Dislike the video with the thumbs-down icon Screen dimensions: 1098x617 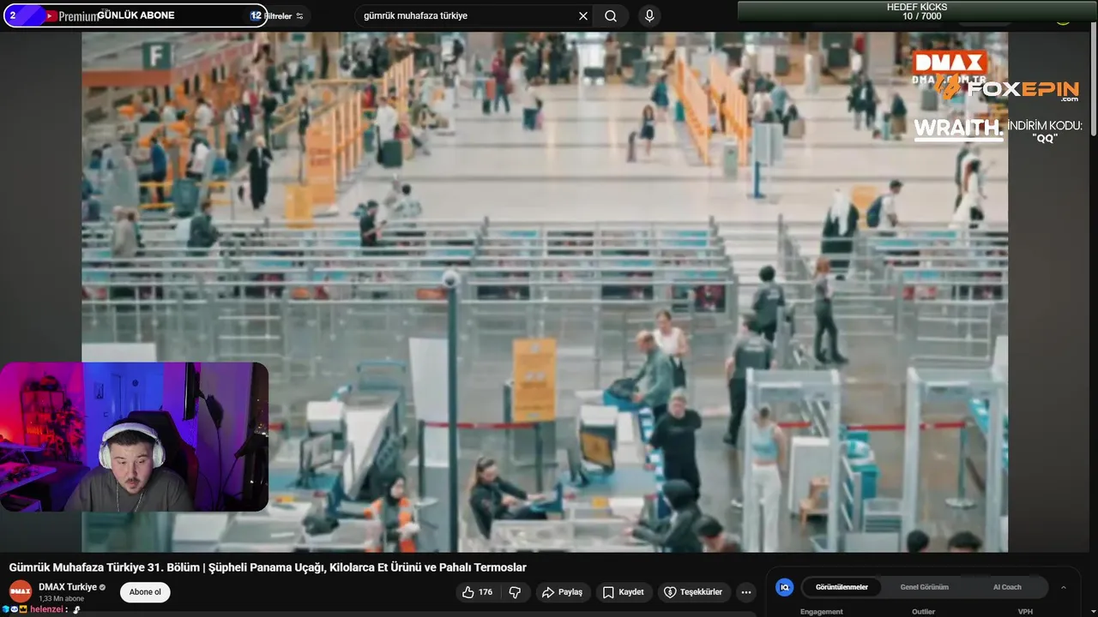click(x=515, y=592)
